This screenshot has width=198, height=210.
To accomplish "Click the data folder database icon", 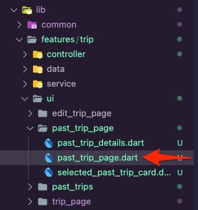I will click(x=38, y=69).
